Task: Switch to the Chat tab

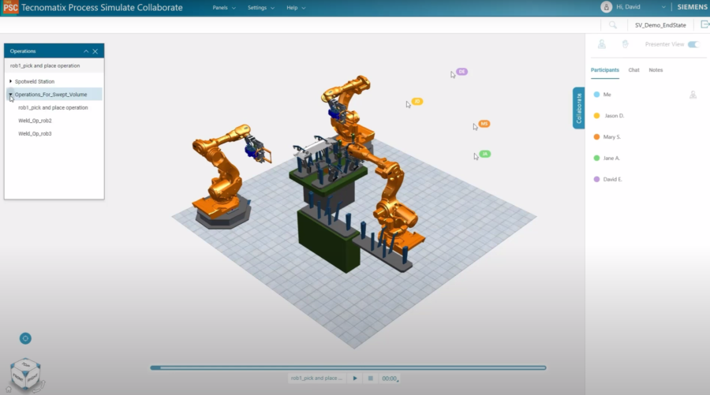Action: [633, 70]
